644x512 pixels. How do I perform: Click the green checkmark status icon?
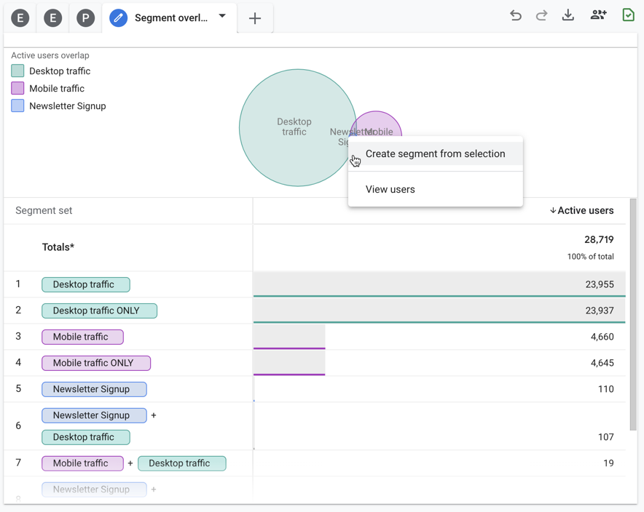pos(628,15)
